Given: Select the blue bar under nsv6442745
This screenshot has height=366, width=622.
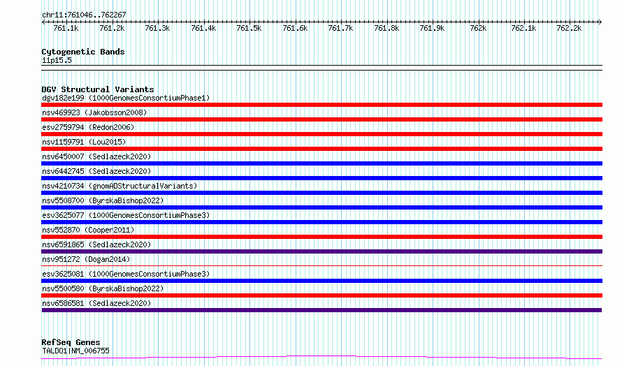Looking at the screenshot, I should click(321, 178).
